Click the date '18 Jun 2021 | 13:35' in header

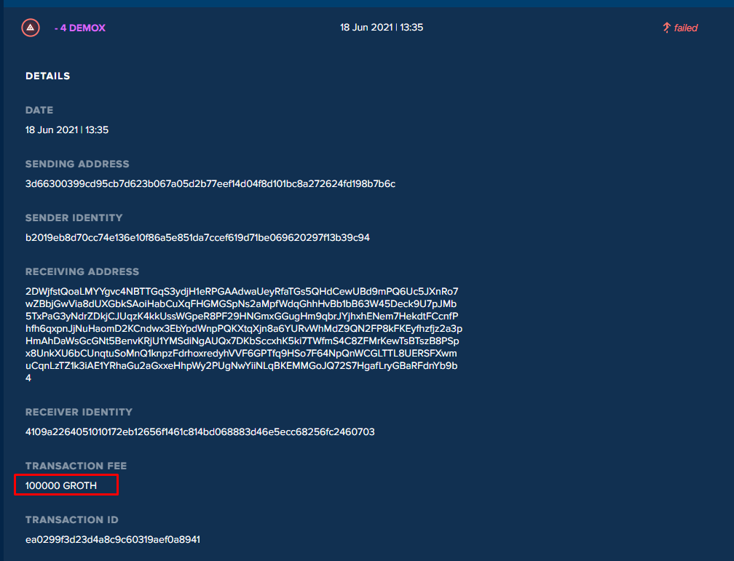382,27
